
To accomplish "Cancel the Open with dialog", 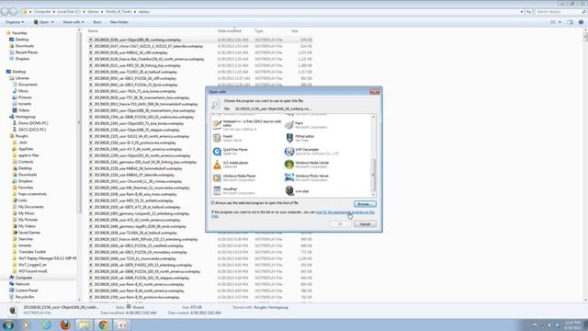I will point(365,224).
